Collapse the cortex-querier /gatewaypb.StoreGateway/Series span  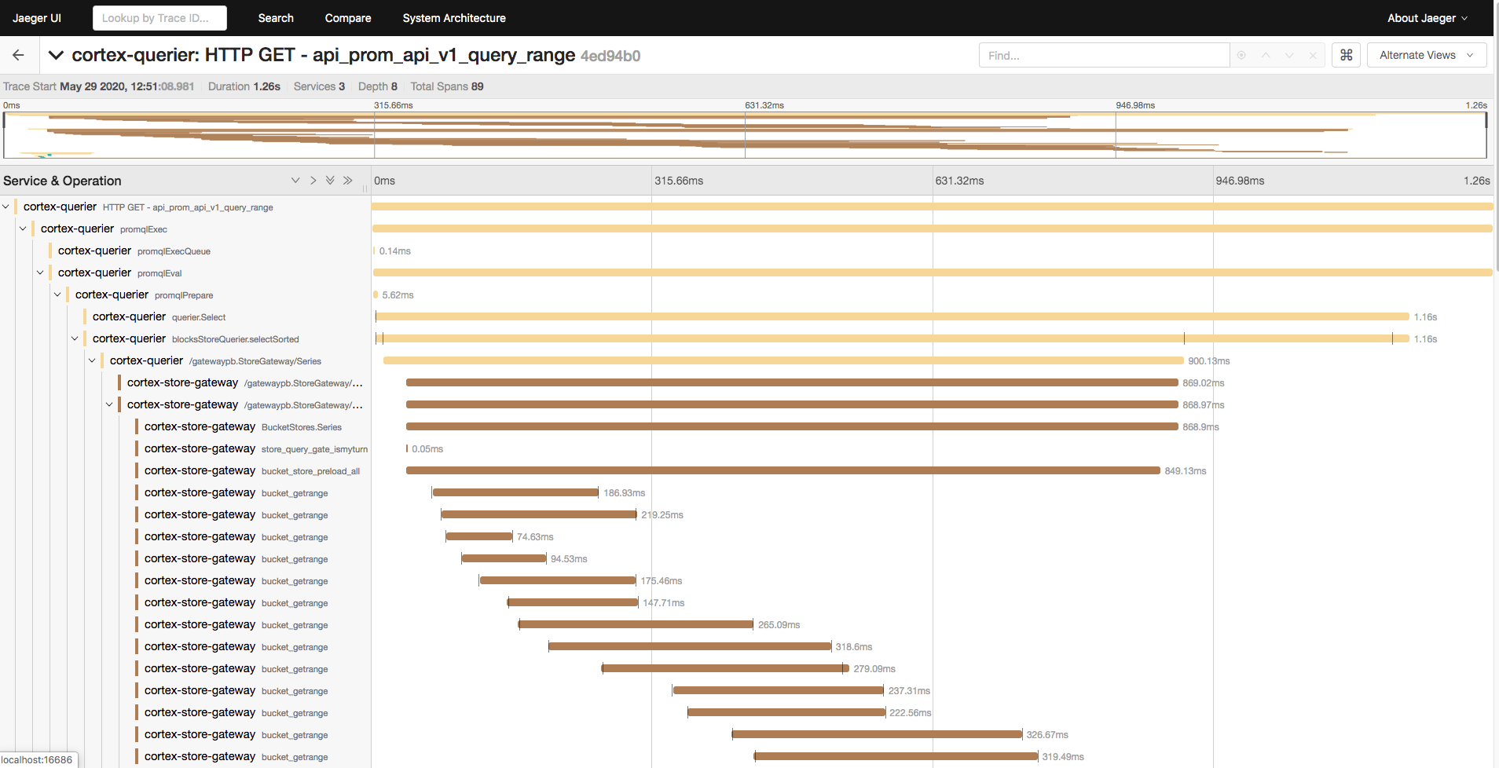[x=93, y=360]
